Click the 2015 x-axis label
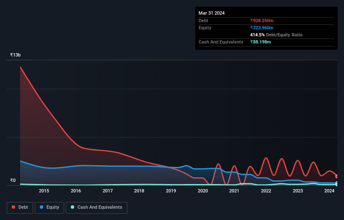 [x=44, y=191]
